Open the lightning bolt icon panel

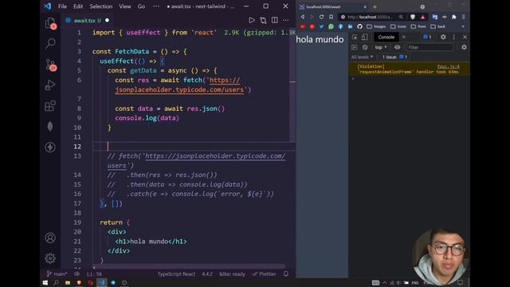(x=50, y=147)
